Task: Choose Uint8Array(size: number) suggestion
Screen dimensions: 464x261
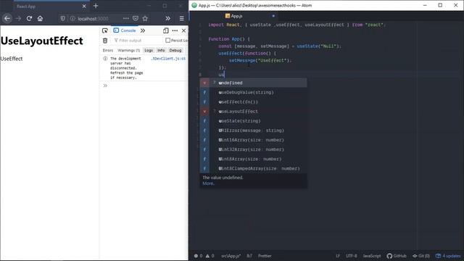Action: (x=254, y=159)
